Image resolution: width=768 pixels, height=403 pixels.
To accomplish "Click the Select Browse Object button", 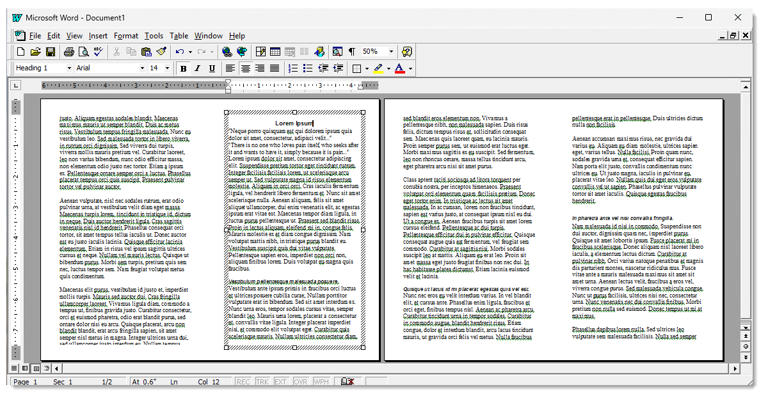I will 745,346.
